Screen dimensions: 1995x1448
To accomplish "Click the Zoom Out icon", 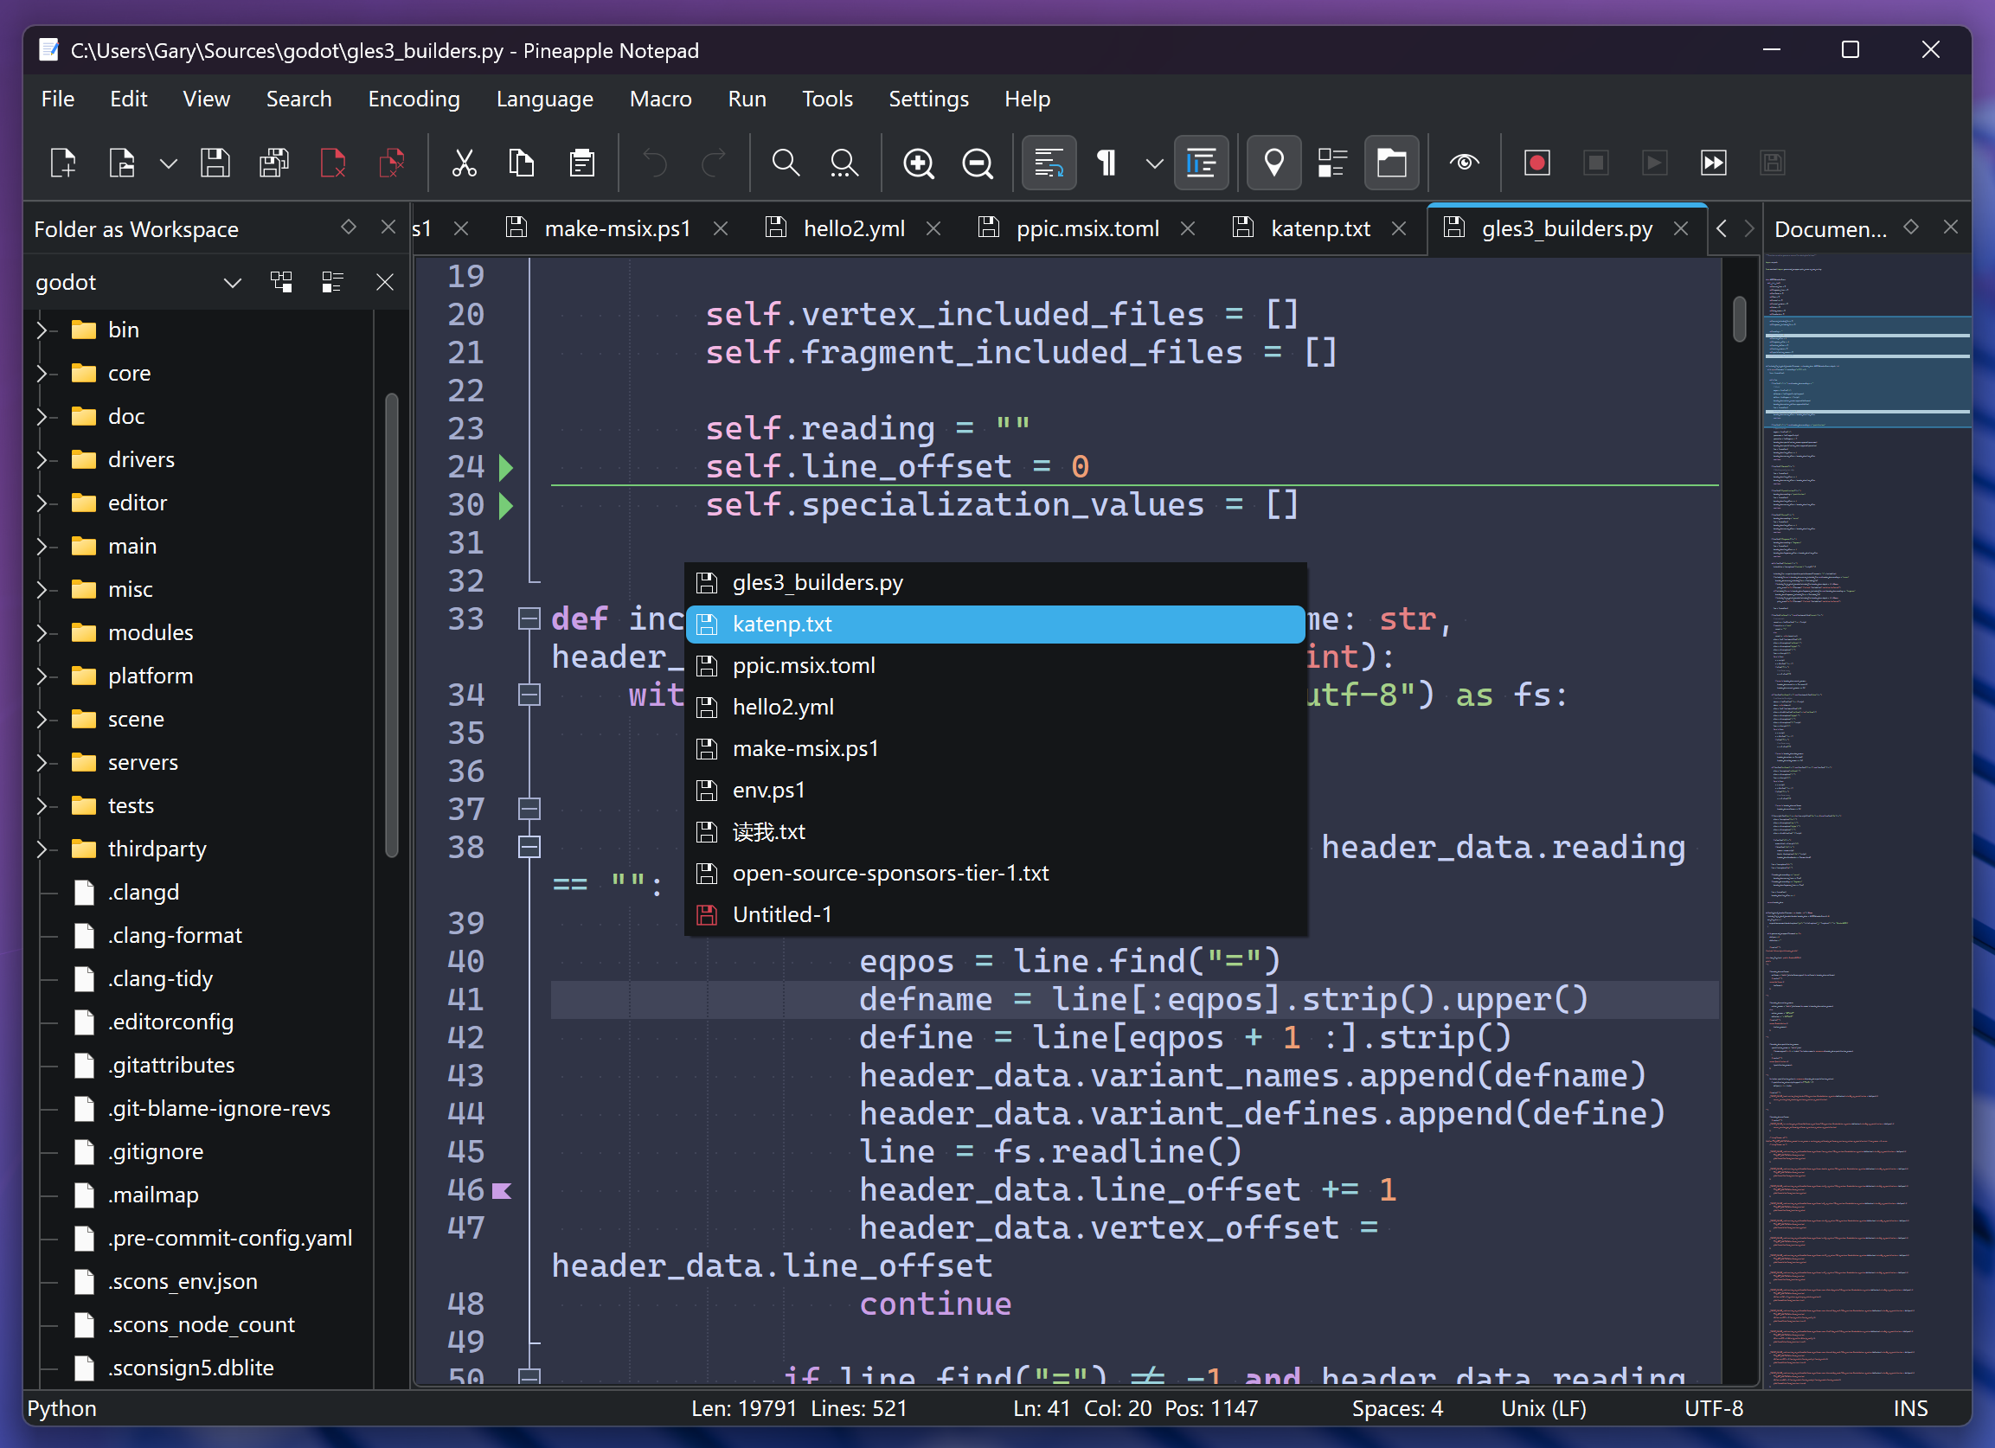I will pyautogui.click(x=978, y=163).
